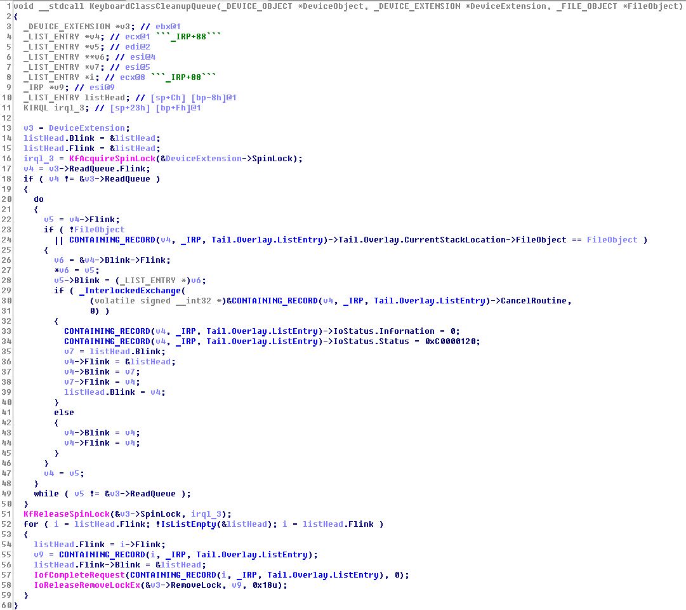
Task: Select the 'for' loop keyword
Action: (30, 524)
